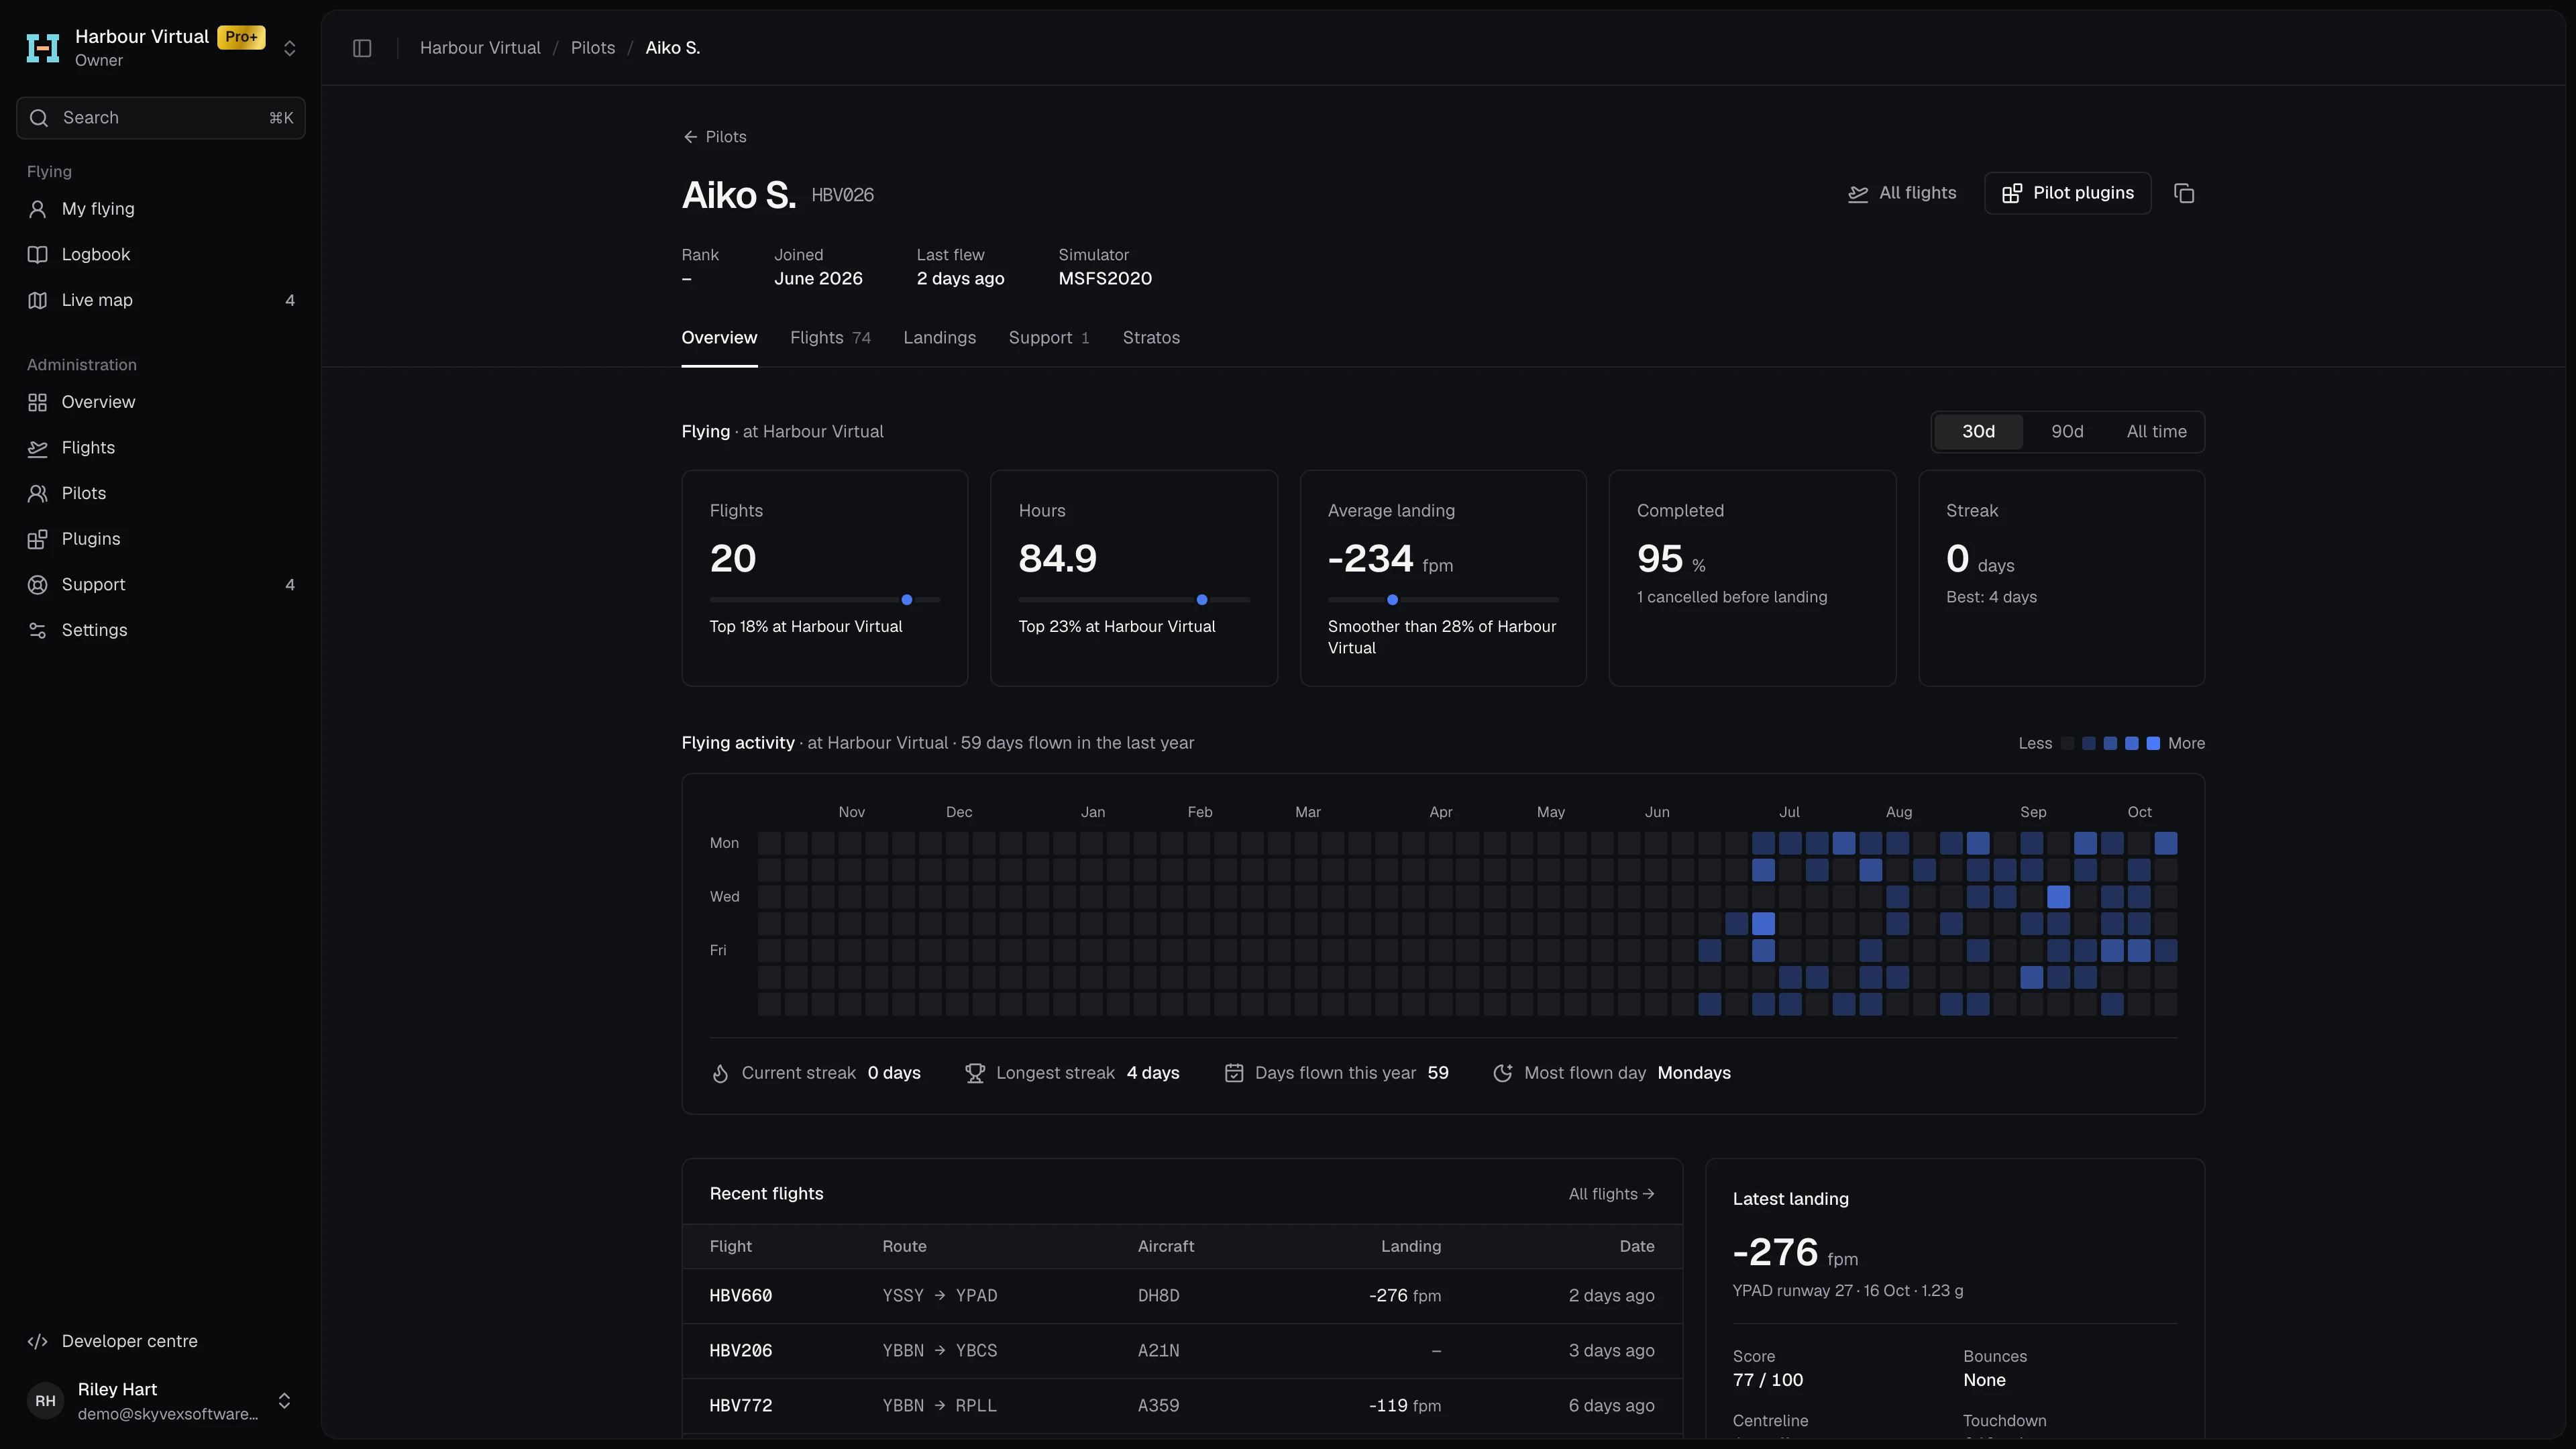Switch to the Stratos tab
This screenshot has height=1449, width=2576.
pos(1151,338)
